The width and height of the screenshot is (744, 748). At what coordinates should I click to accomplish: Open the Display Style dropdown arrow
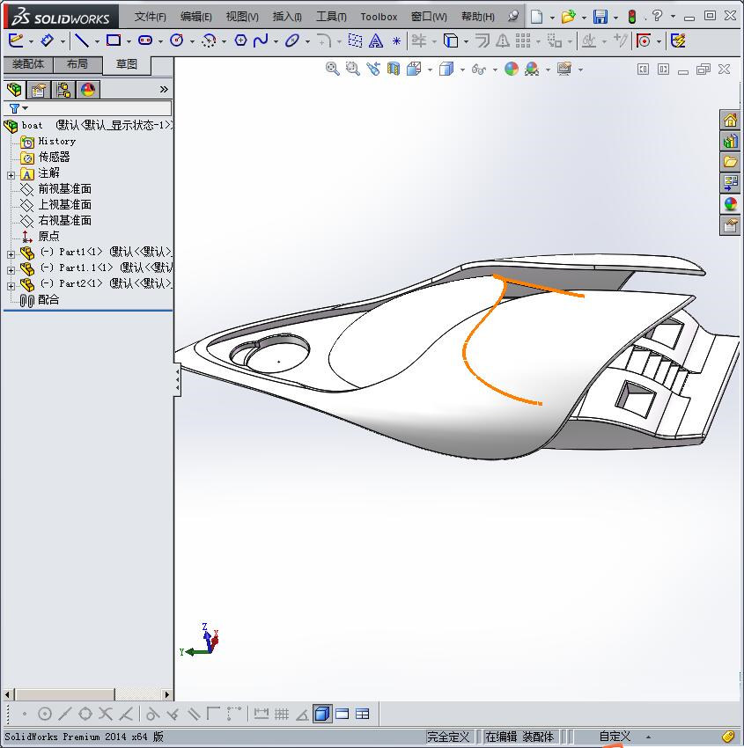click(464, 69)
